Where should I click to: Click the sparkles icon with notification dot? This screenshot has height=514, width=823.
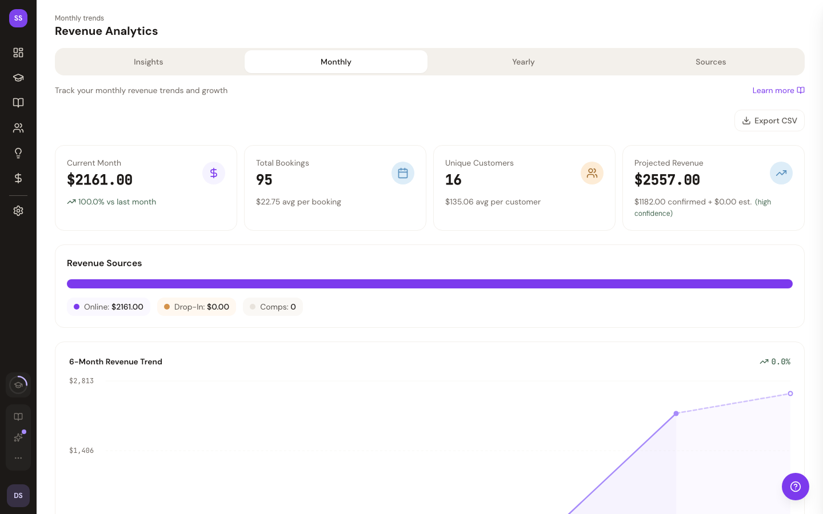tap(18, 437)
